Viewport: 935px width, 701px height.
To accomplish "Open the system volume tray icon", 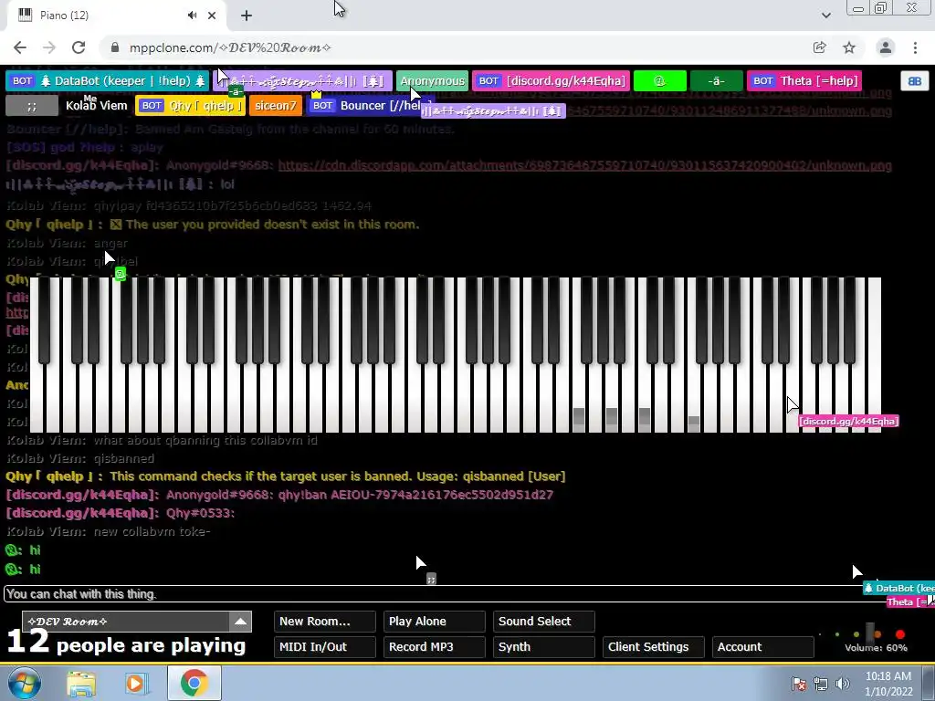I will (842, 684).
